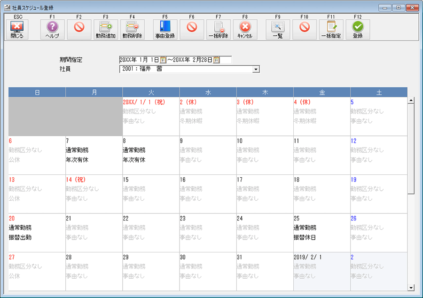Select the 3 (休) day cell
Image resolution: width=423 pixels, height=298 pixels.
pos(265,117)
